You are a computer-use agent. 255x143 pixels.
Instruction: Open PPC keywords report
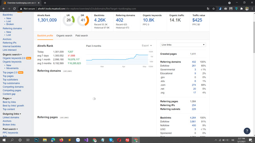click(10, 132)
